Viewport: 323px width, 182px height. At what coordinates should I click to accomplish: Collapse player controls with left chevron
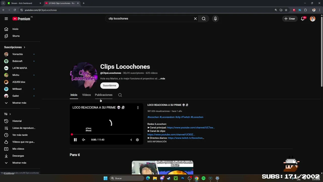click(x=131, y=140)
